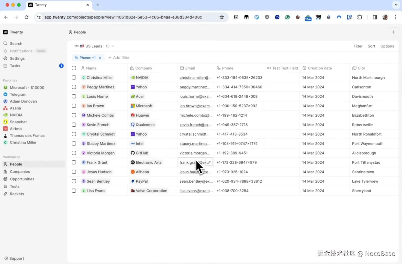Open the Sort menu
The height and width of the screenshot is (264, 402).
coord(371,46)
